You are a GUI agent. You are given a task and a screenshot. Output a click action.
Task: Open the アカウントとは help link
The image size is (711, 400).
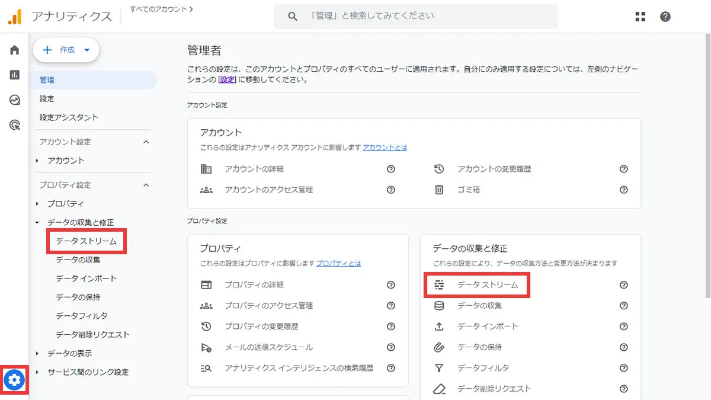[x=384, y=148]
